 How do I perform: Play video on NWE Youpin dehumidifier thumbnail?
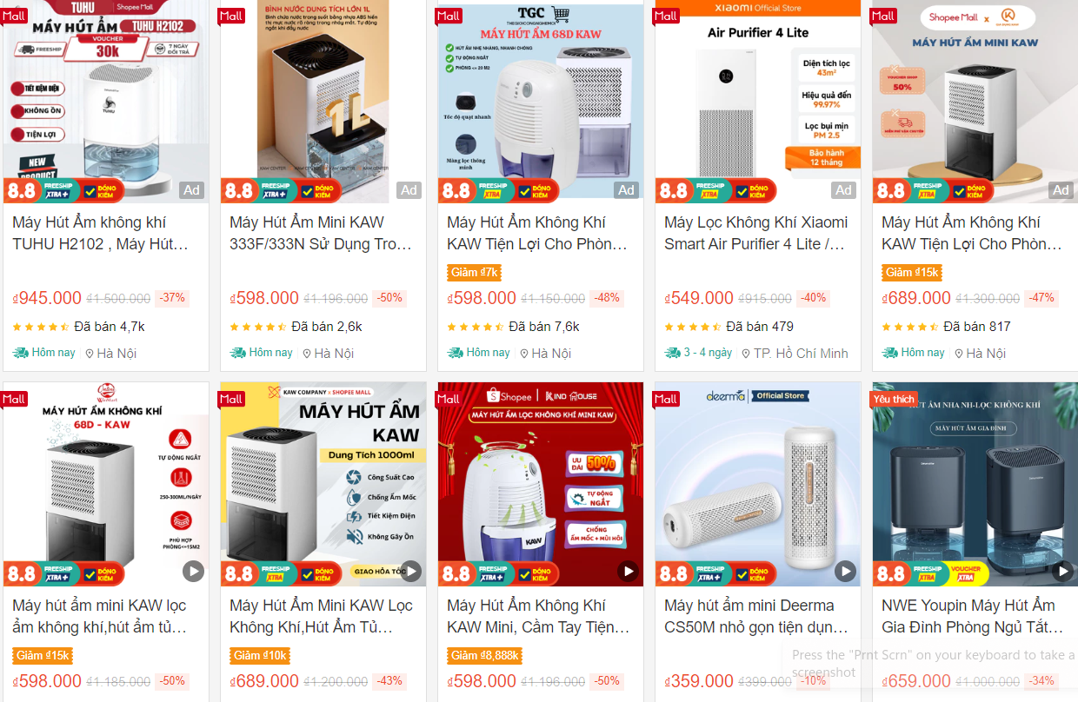pyautogui.click(x=1062, y=571)
